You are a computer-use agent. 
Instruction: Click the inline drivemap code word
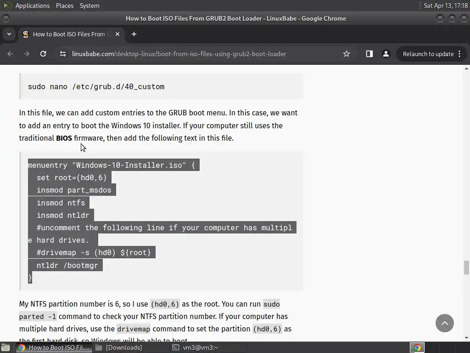(x=134, y=329)
